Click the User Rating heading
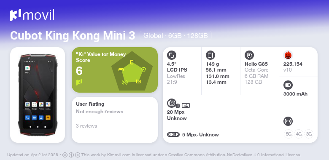 [90, 104]
